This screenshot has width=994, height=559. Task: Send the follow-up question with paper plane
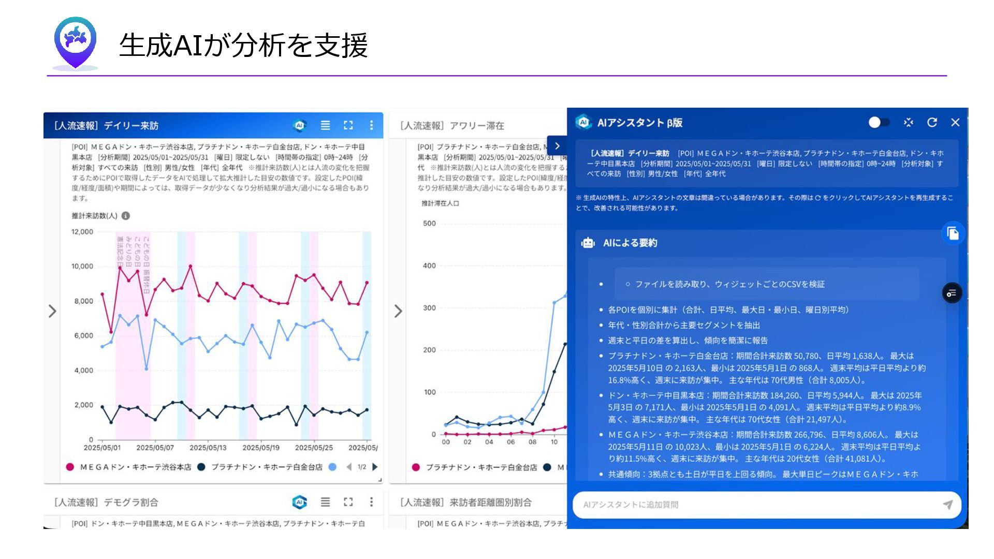[x=947, y=504]
